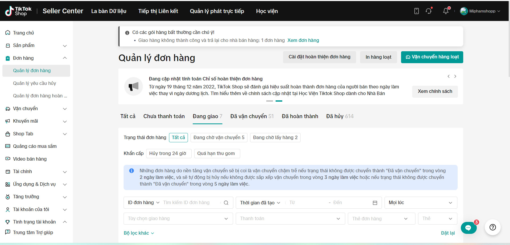Click the notification bell icon

446,11
